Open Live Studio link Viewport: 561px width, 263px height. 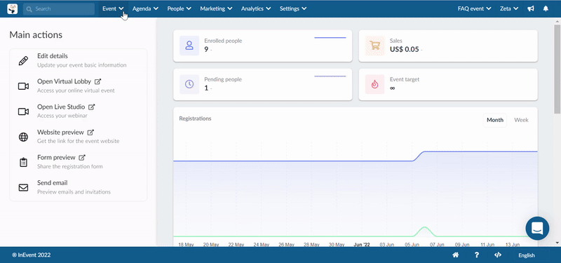pyautogui.click(x=61, y=107)
